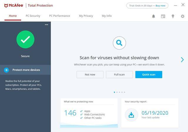Jump to the third carousel page dot

point(120,92)
